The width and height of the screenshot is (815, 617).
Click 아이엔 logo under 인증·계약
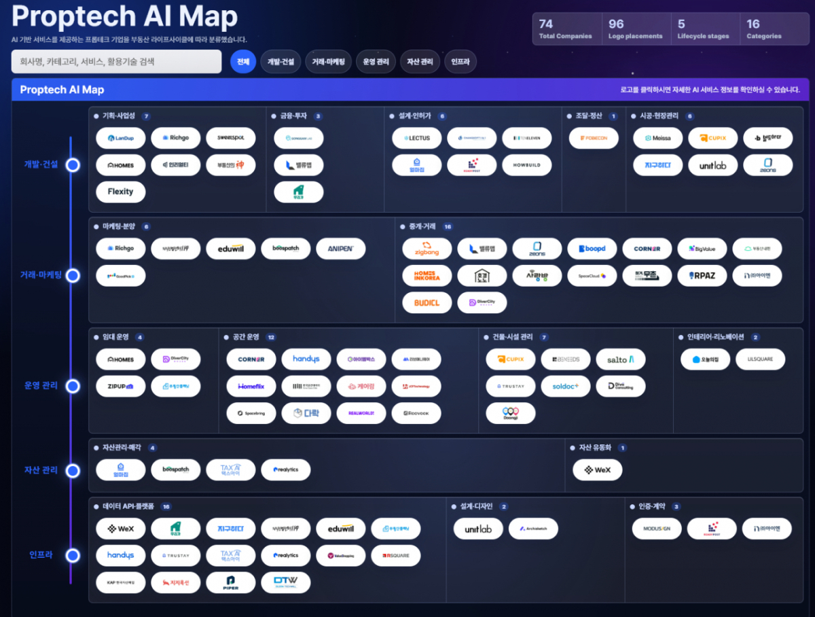pos(767,529)
